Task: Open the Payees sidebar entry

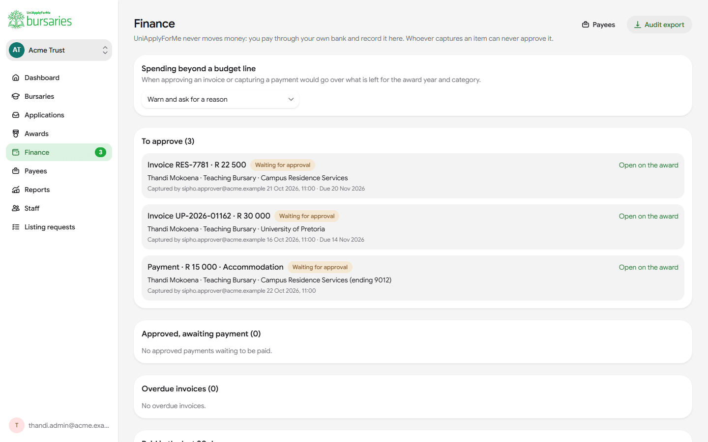Action: tap(59, 171)
